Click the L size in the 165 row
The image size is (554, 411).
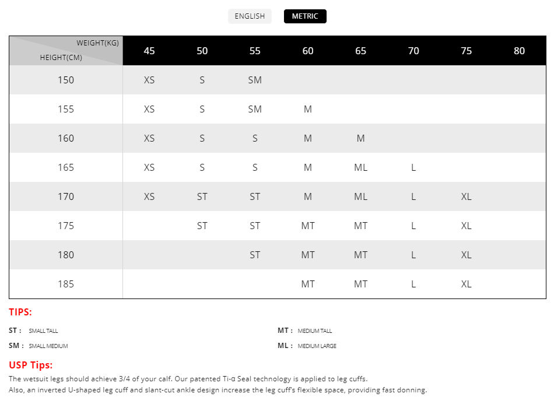point(413,167)
